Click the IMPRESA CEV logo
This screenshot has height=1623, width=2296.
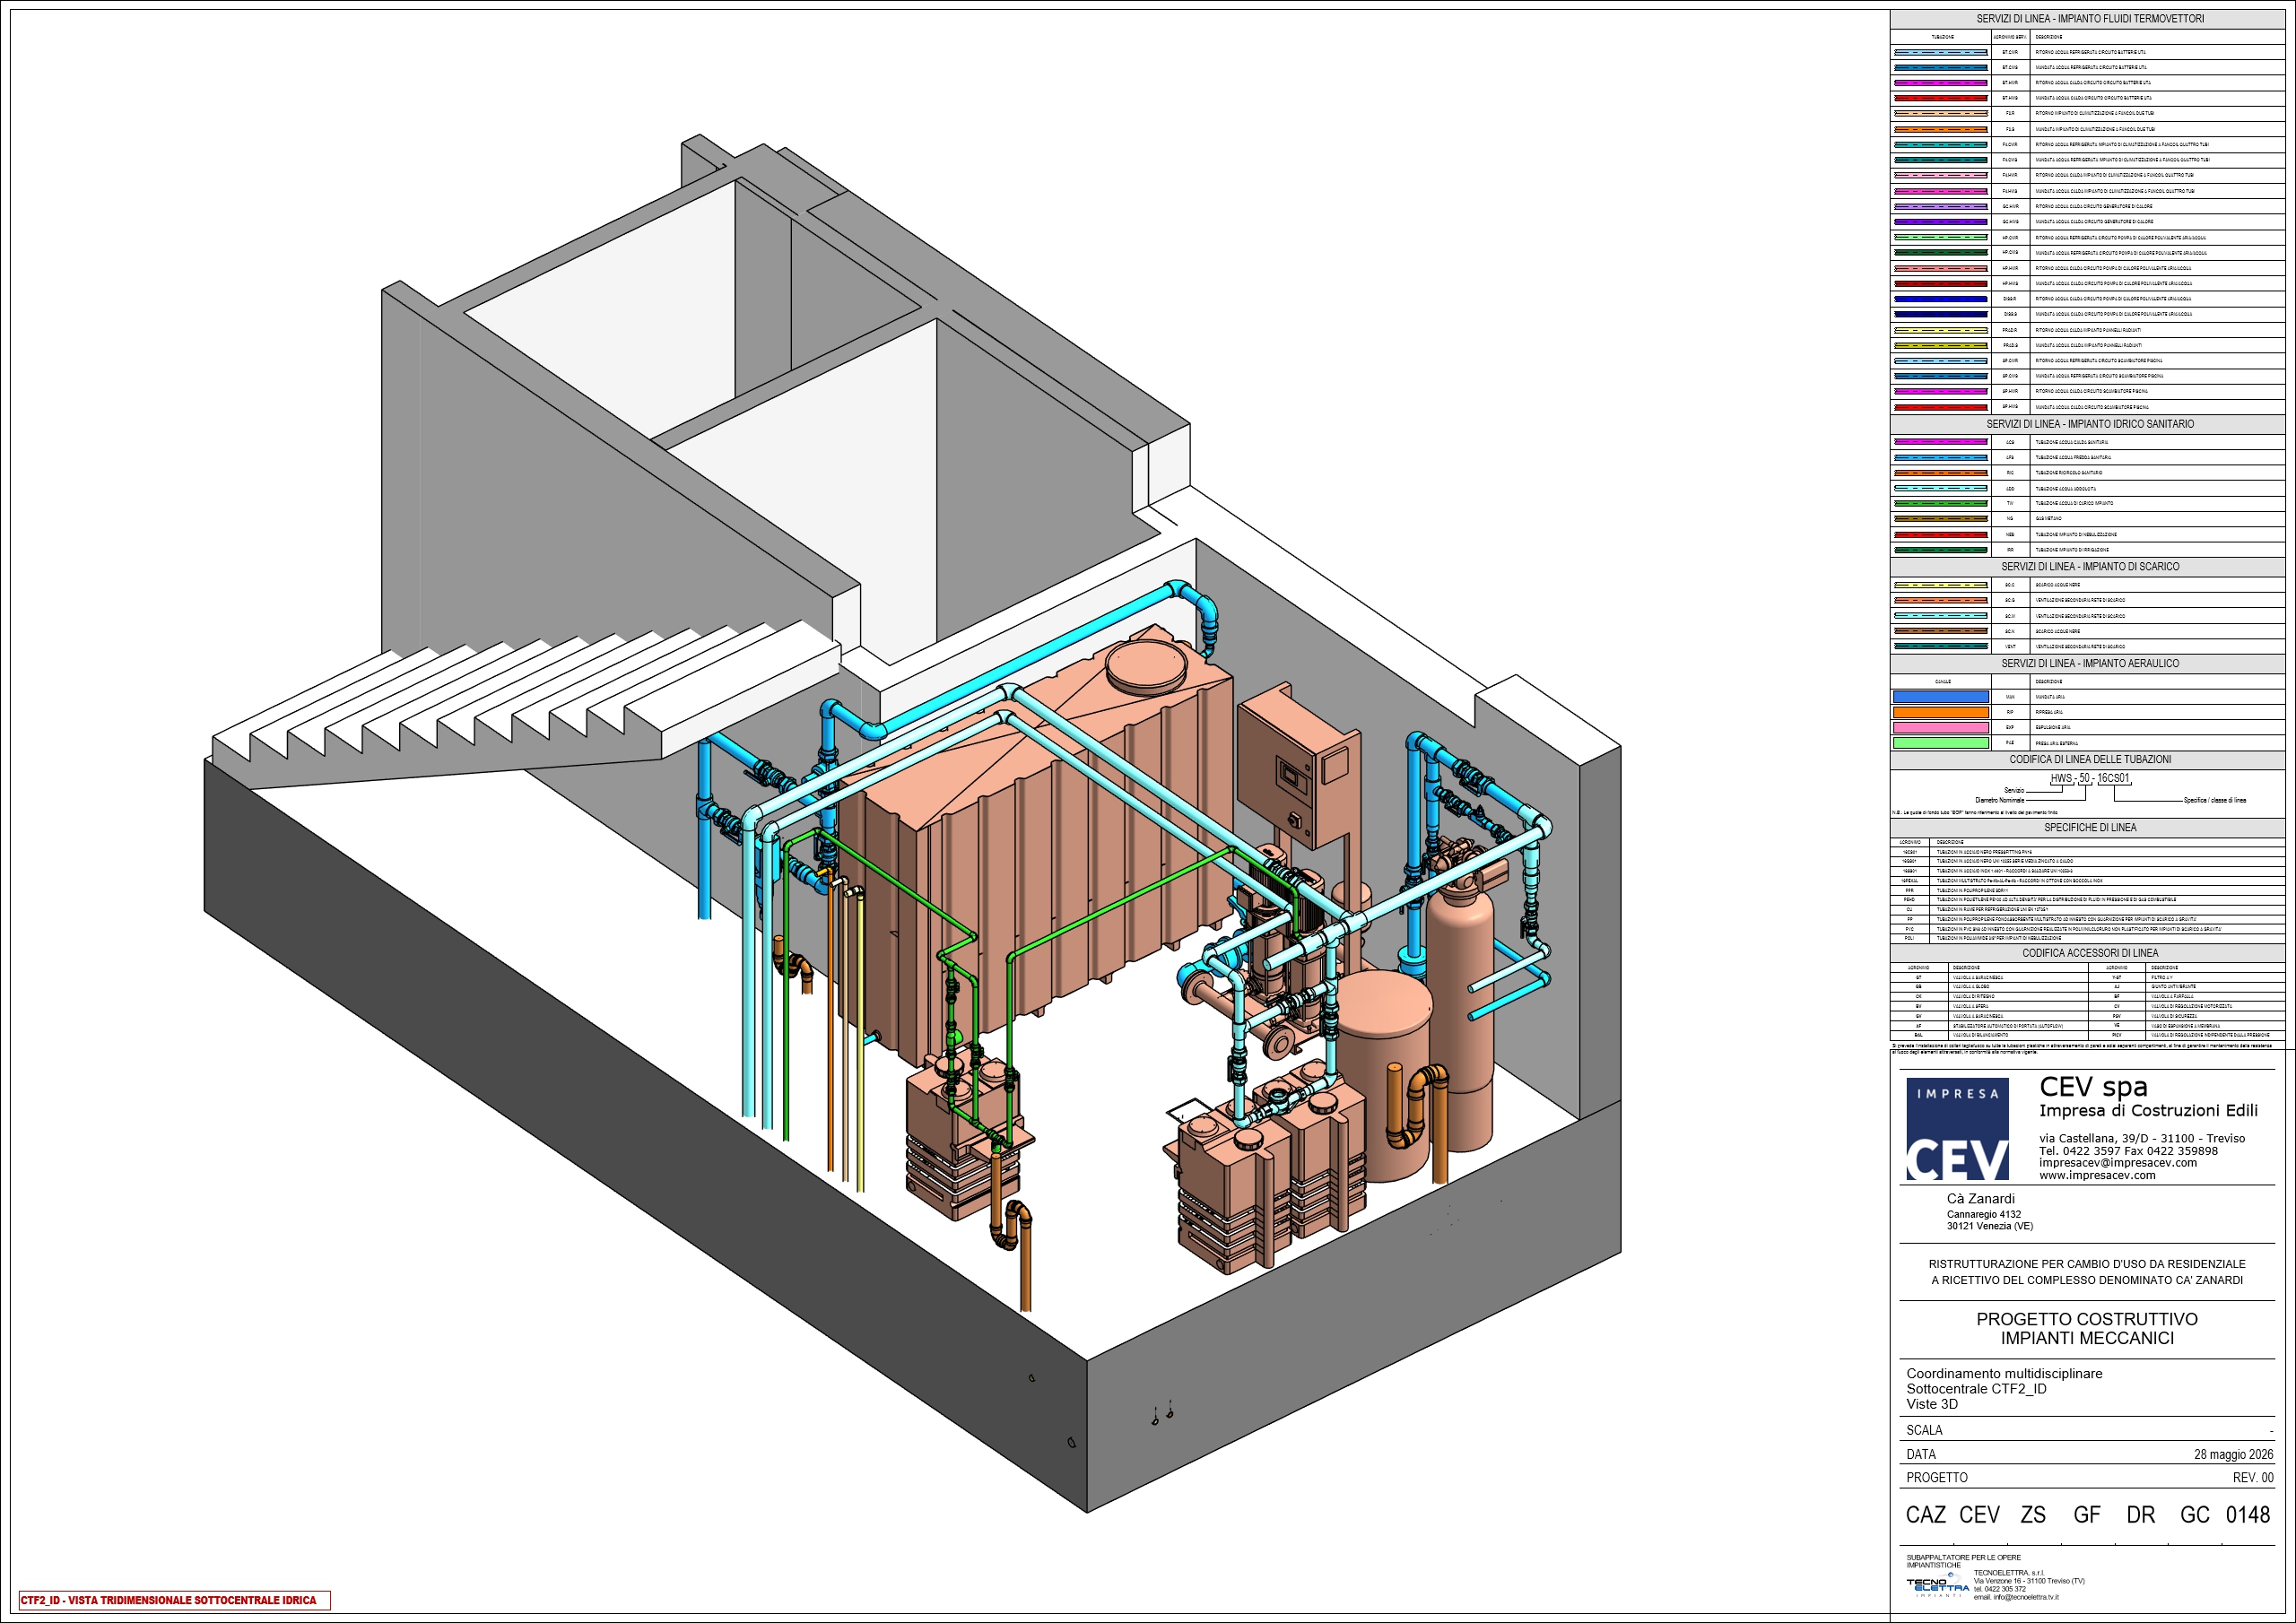coord(1957,1129)
